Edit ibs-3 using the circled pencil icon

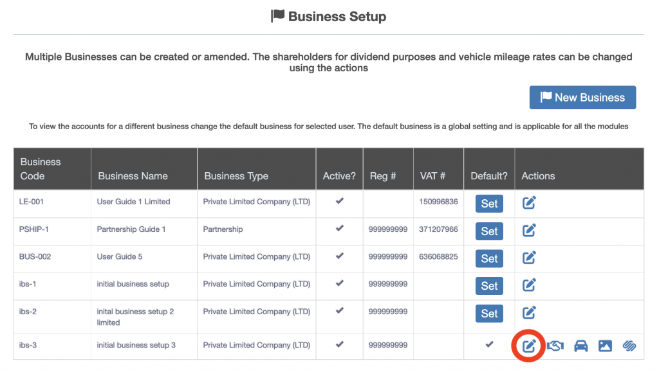click(529, 346)
